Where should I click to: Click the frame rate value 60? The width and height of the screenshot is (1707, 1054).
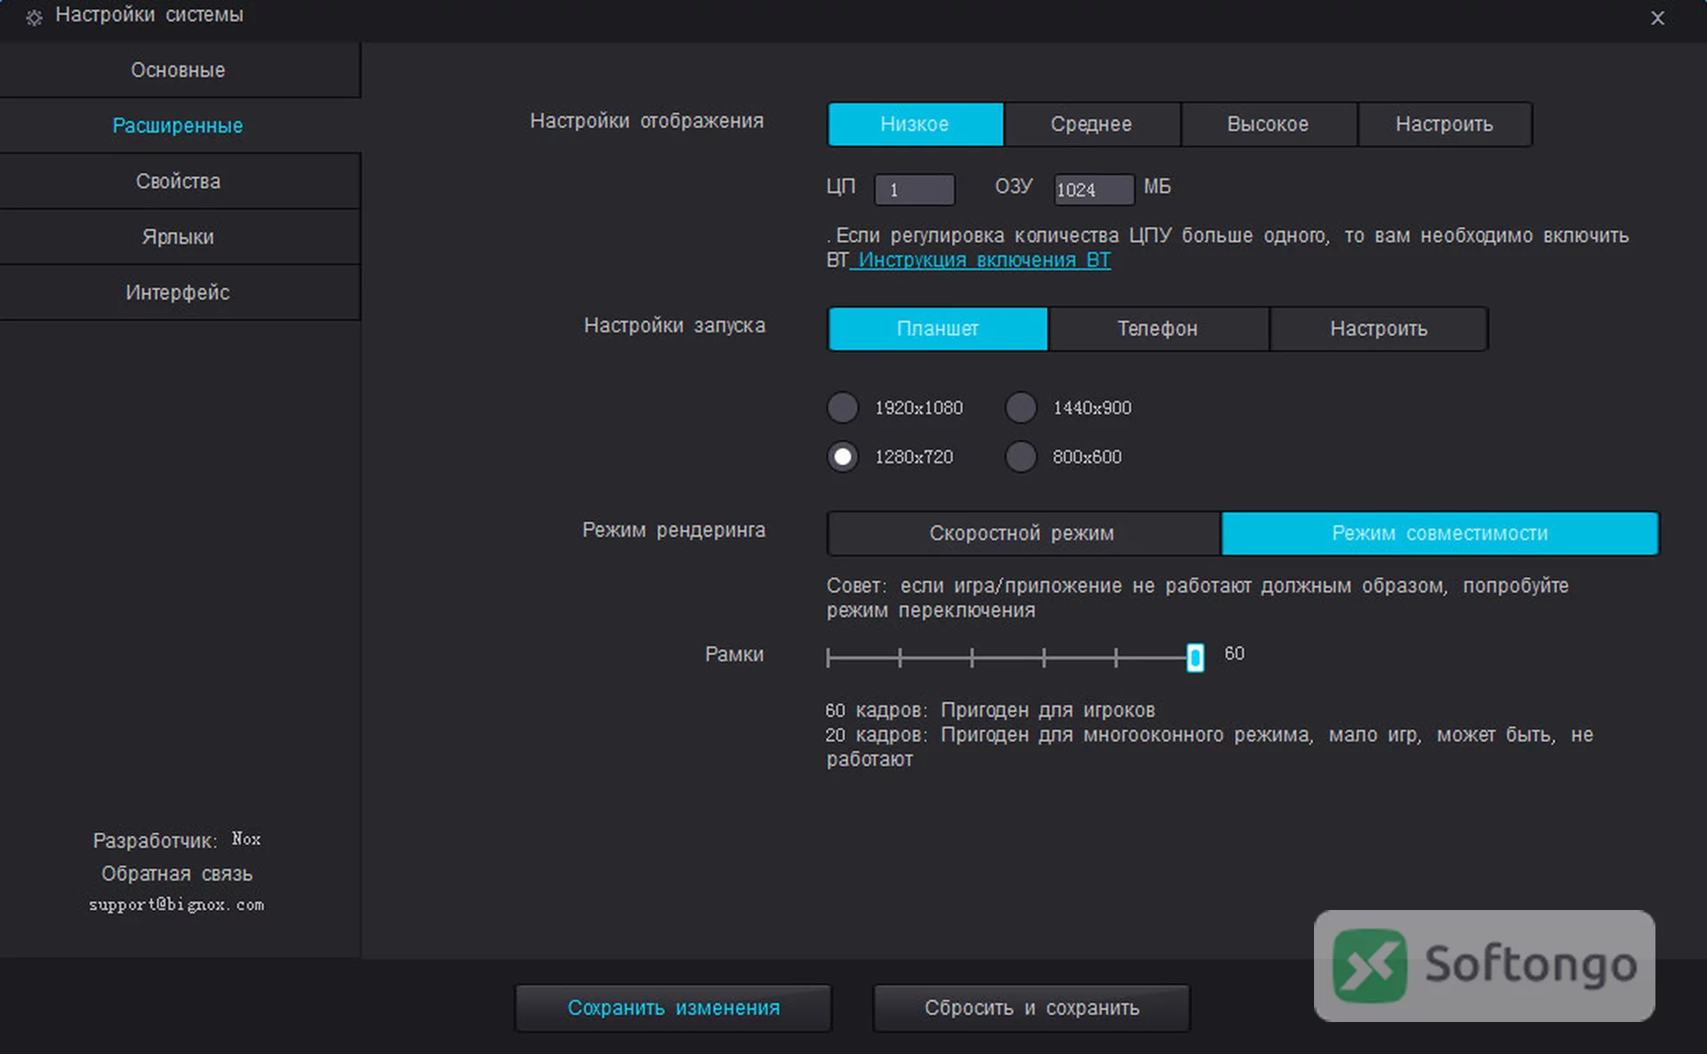(1235, 653)
